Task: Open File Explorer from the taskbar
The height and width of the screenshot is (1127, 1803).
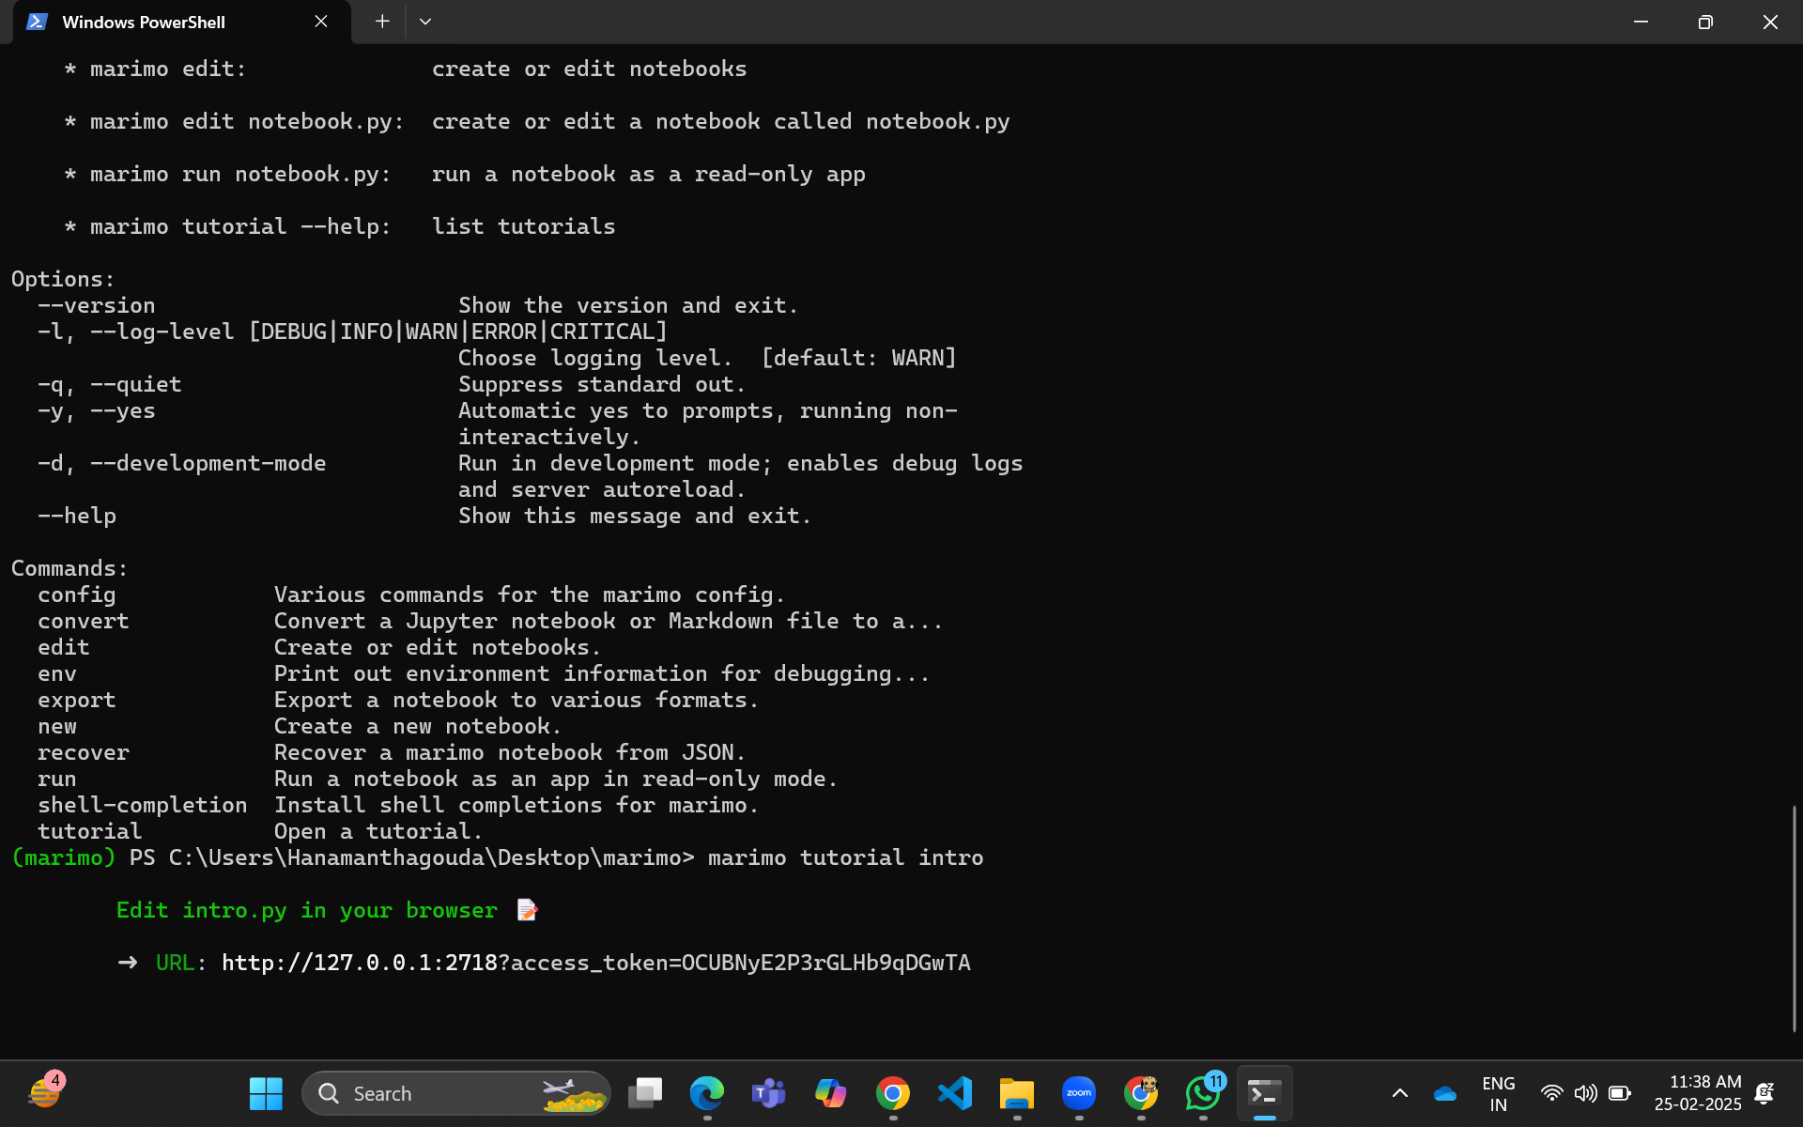Action: point(1017,1093)
